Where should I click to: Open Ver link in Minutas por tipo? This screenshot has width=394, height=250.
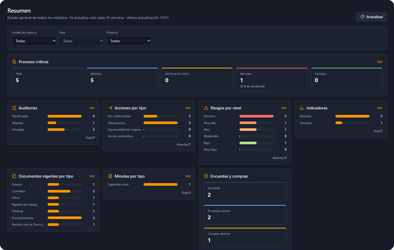(x=188, y=176)
